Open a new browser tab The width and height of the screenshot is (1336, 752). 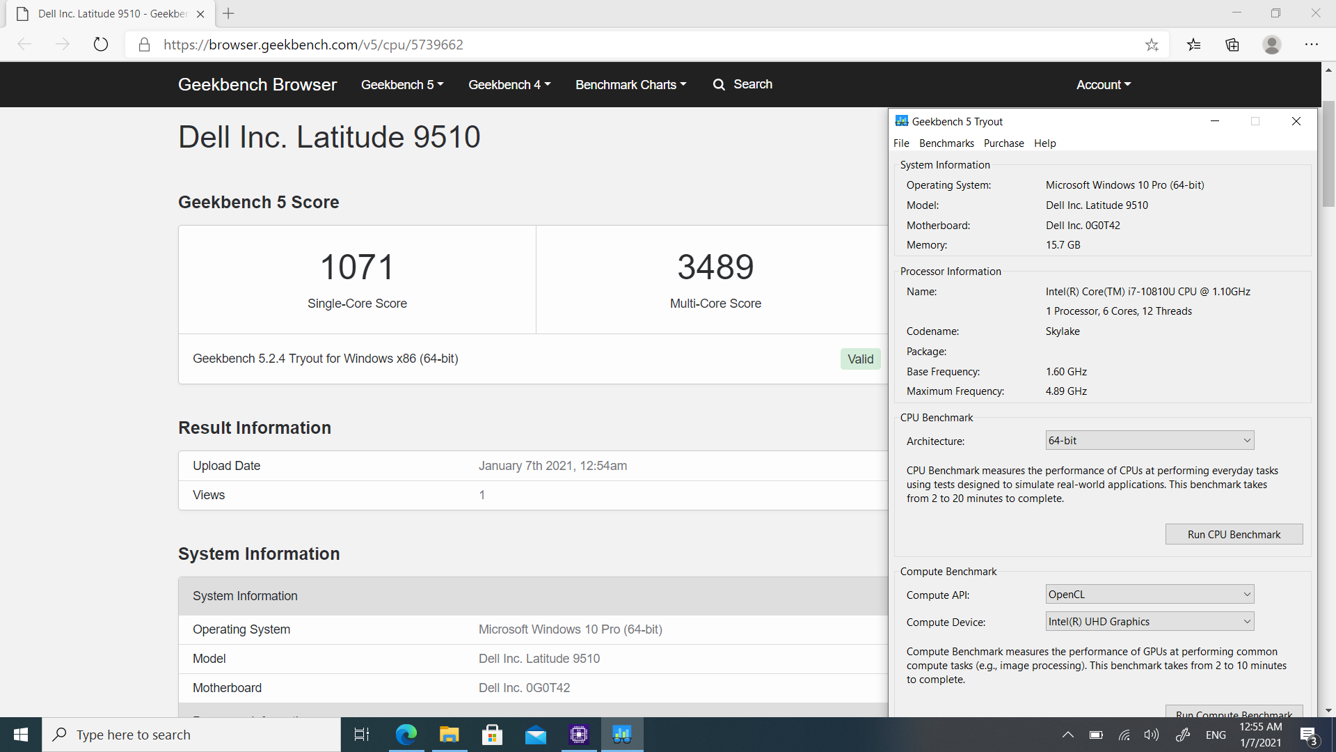click(228, 13)
